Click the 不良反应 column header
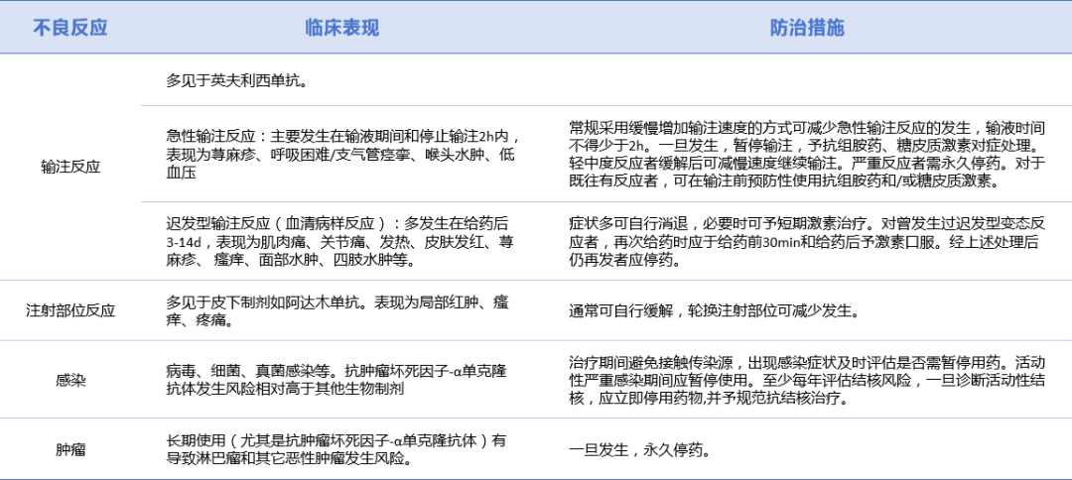 (70, 28)
